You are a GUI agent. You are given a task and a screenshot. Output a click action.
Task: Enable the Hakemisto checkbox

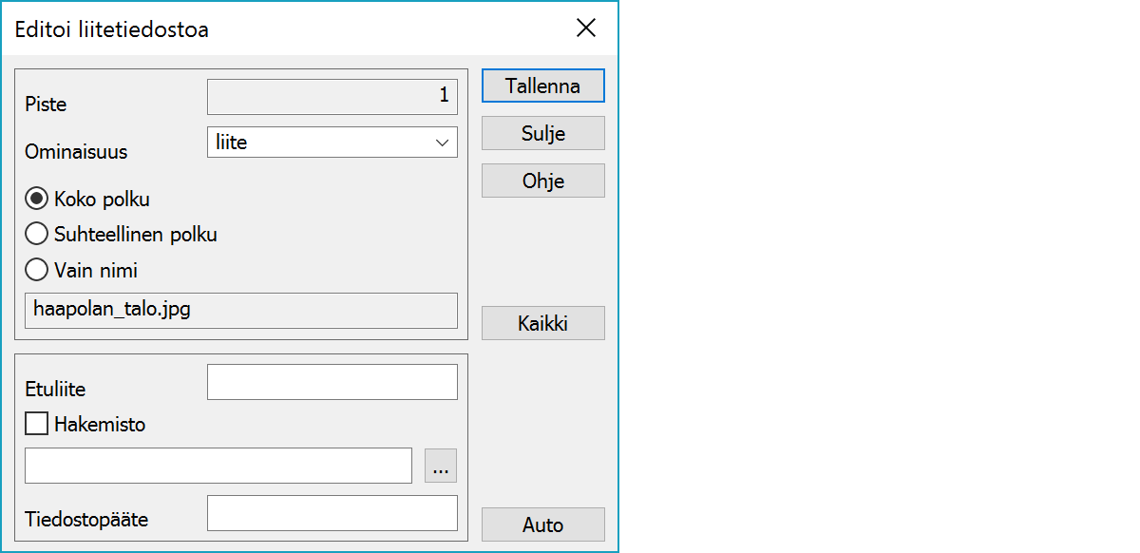click(x=37, y=424)
